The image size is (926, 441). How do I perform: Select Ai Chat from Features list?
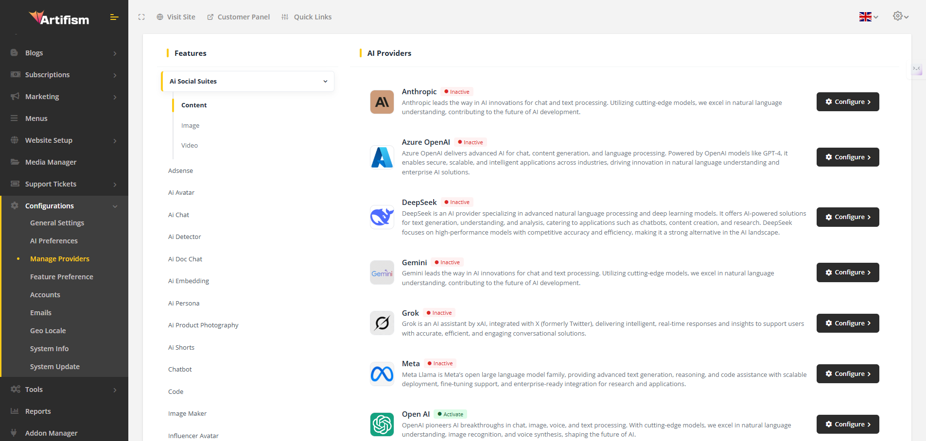(178, 215)
